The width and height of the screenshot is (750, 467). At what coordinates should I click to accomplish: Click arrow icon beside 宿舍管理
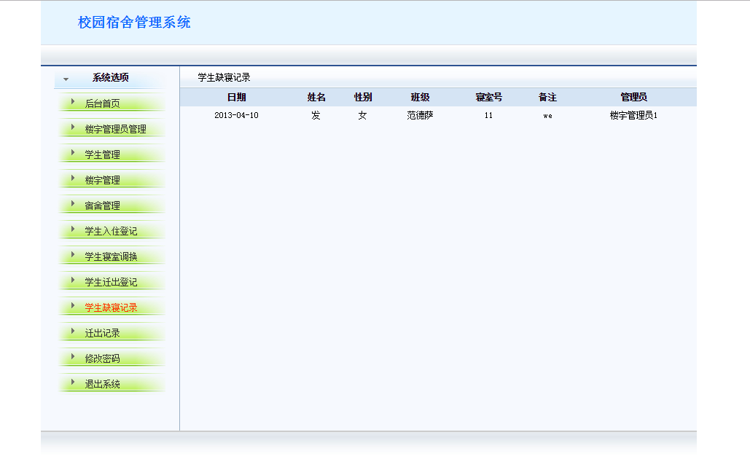tap(73, 203)
